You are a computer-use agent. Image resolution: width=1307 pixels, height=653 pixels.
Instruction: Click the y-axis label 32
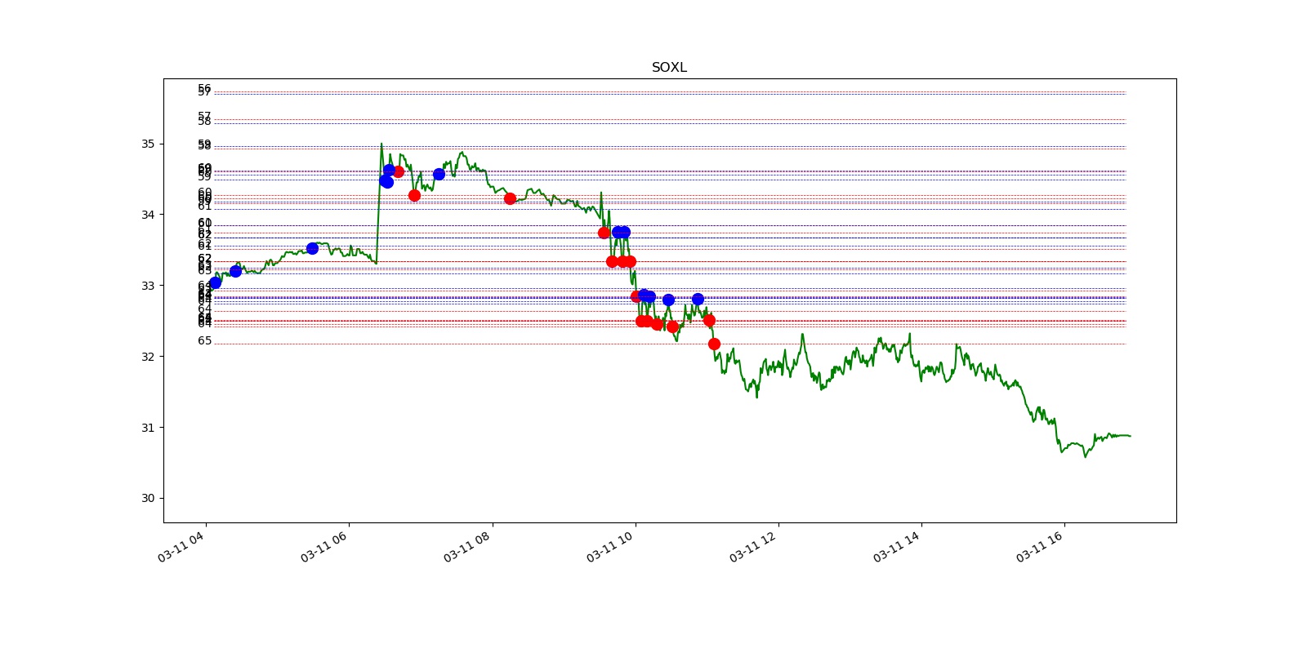148,357
